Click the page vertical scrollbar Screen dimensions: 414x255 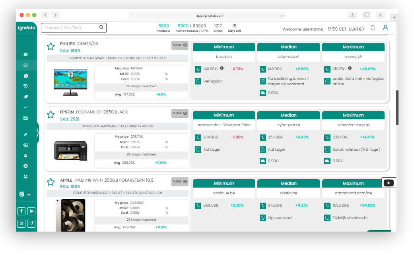[x=397, y=107]
